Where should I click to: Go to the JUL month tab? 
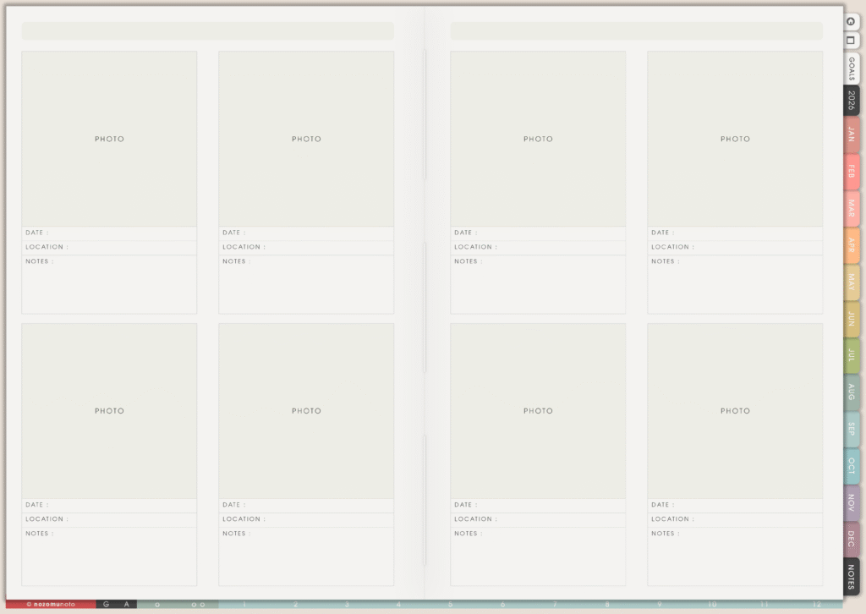[851, 355]
